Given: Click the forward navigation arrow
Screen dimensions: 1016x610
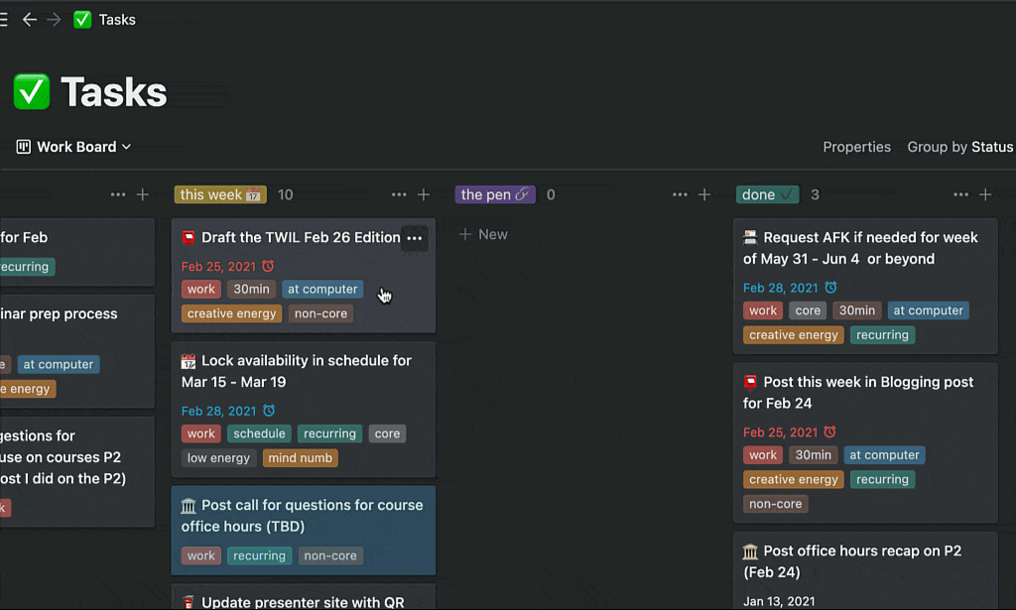Looking at the screenshot, I should coord(52,19).
